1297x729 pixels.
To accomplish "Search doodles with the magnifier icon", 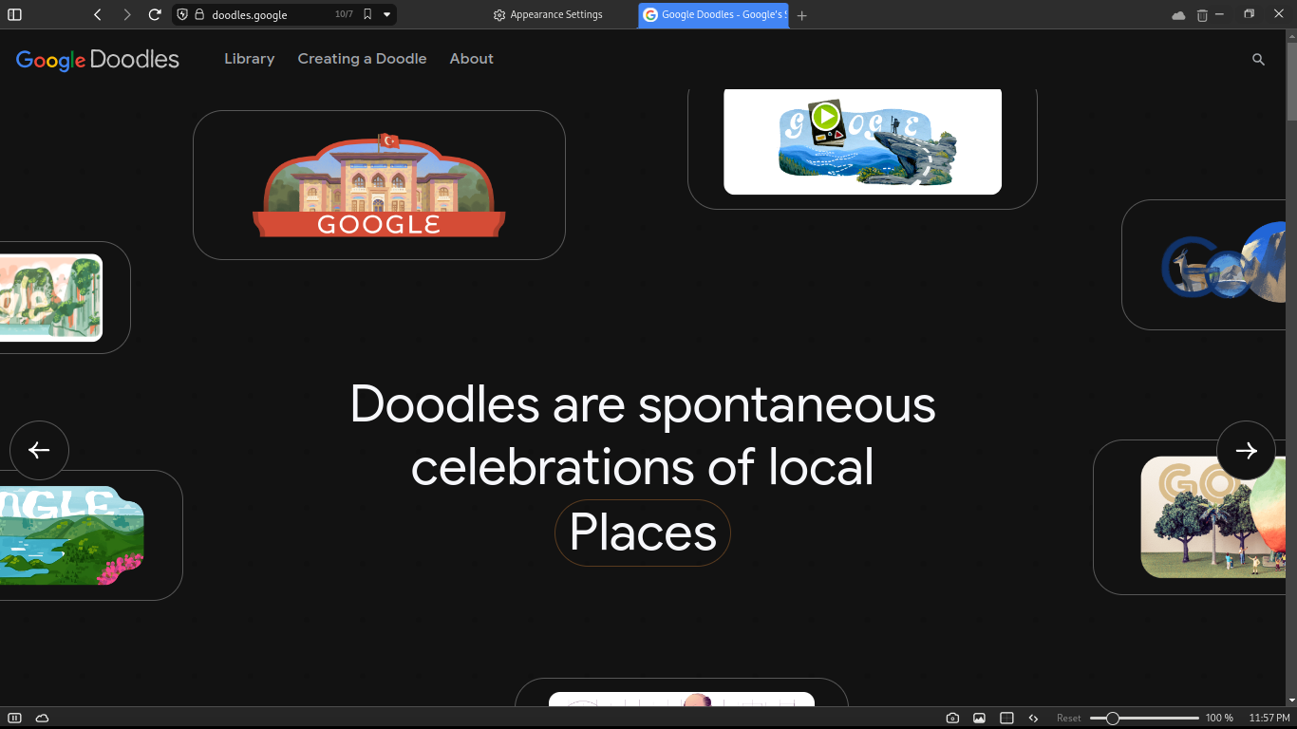I will (x=1258, y=59).
